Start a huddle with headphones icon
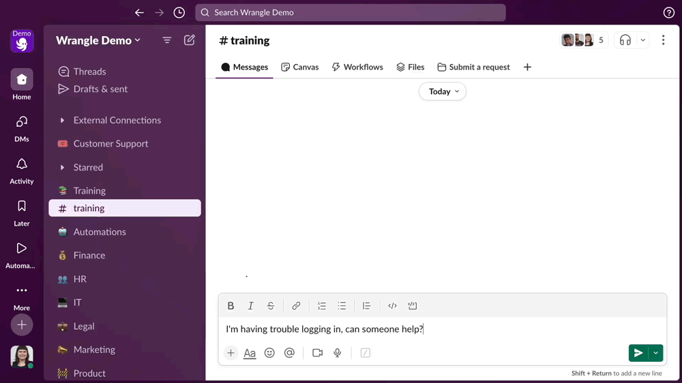682x383 pixels. [625, 40]
